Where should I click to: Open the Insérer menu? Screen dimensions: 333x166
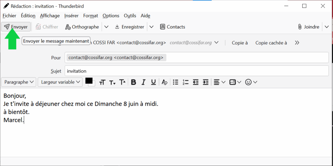tap(71, 16)
